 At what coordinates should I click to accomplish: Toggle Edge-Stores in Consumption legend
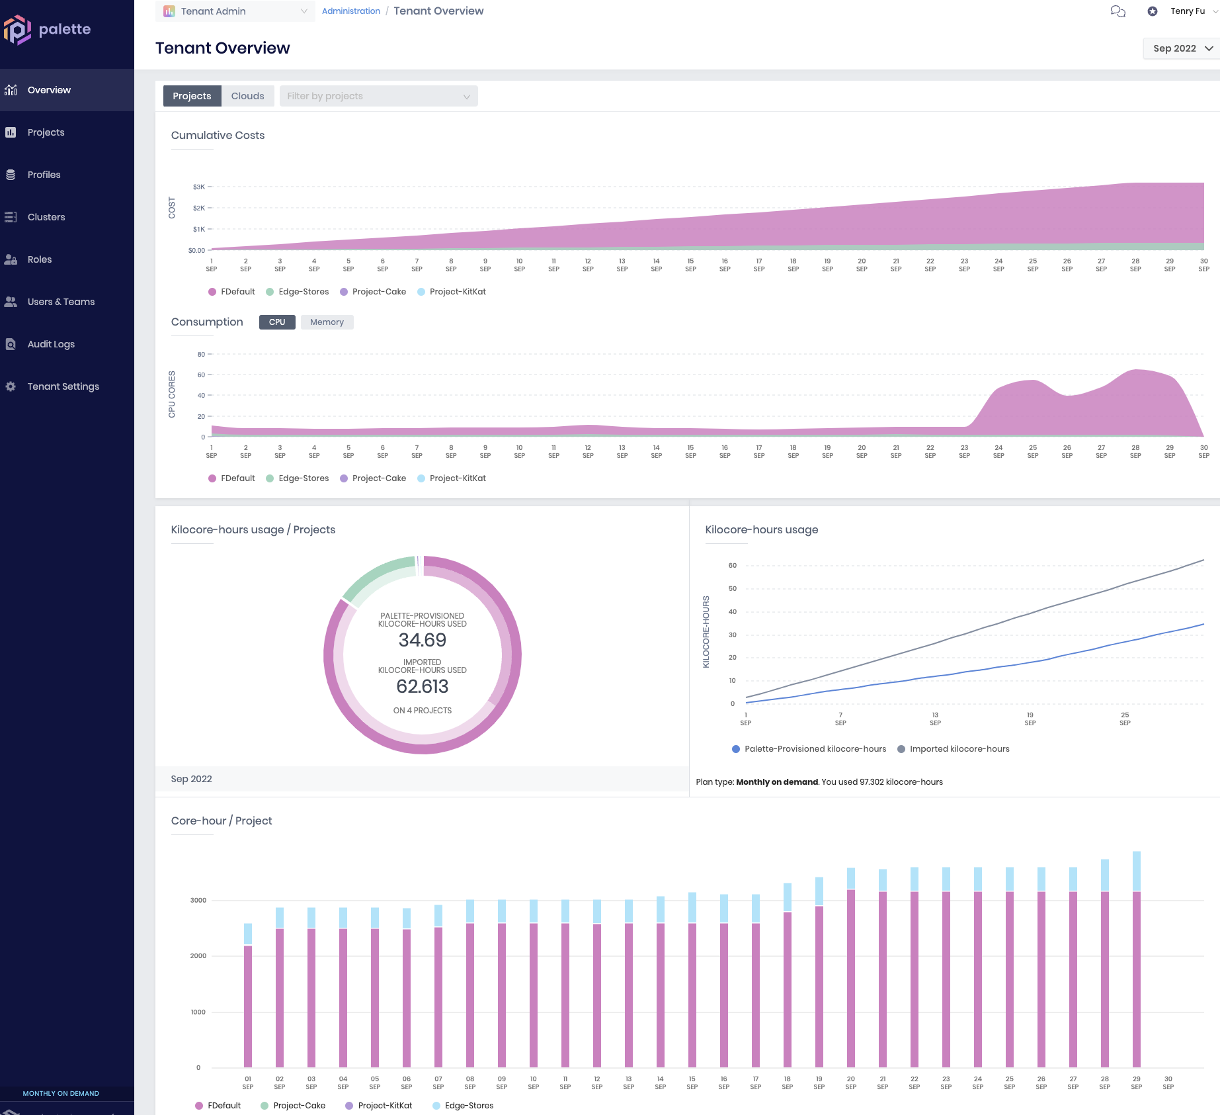click(297, 478)
